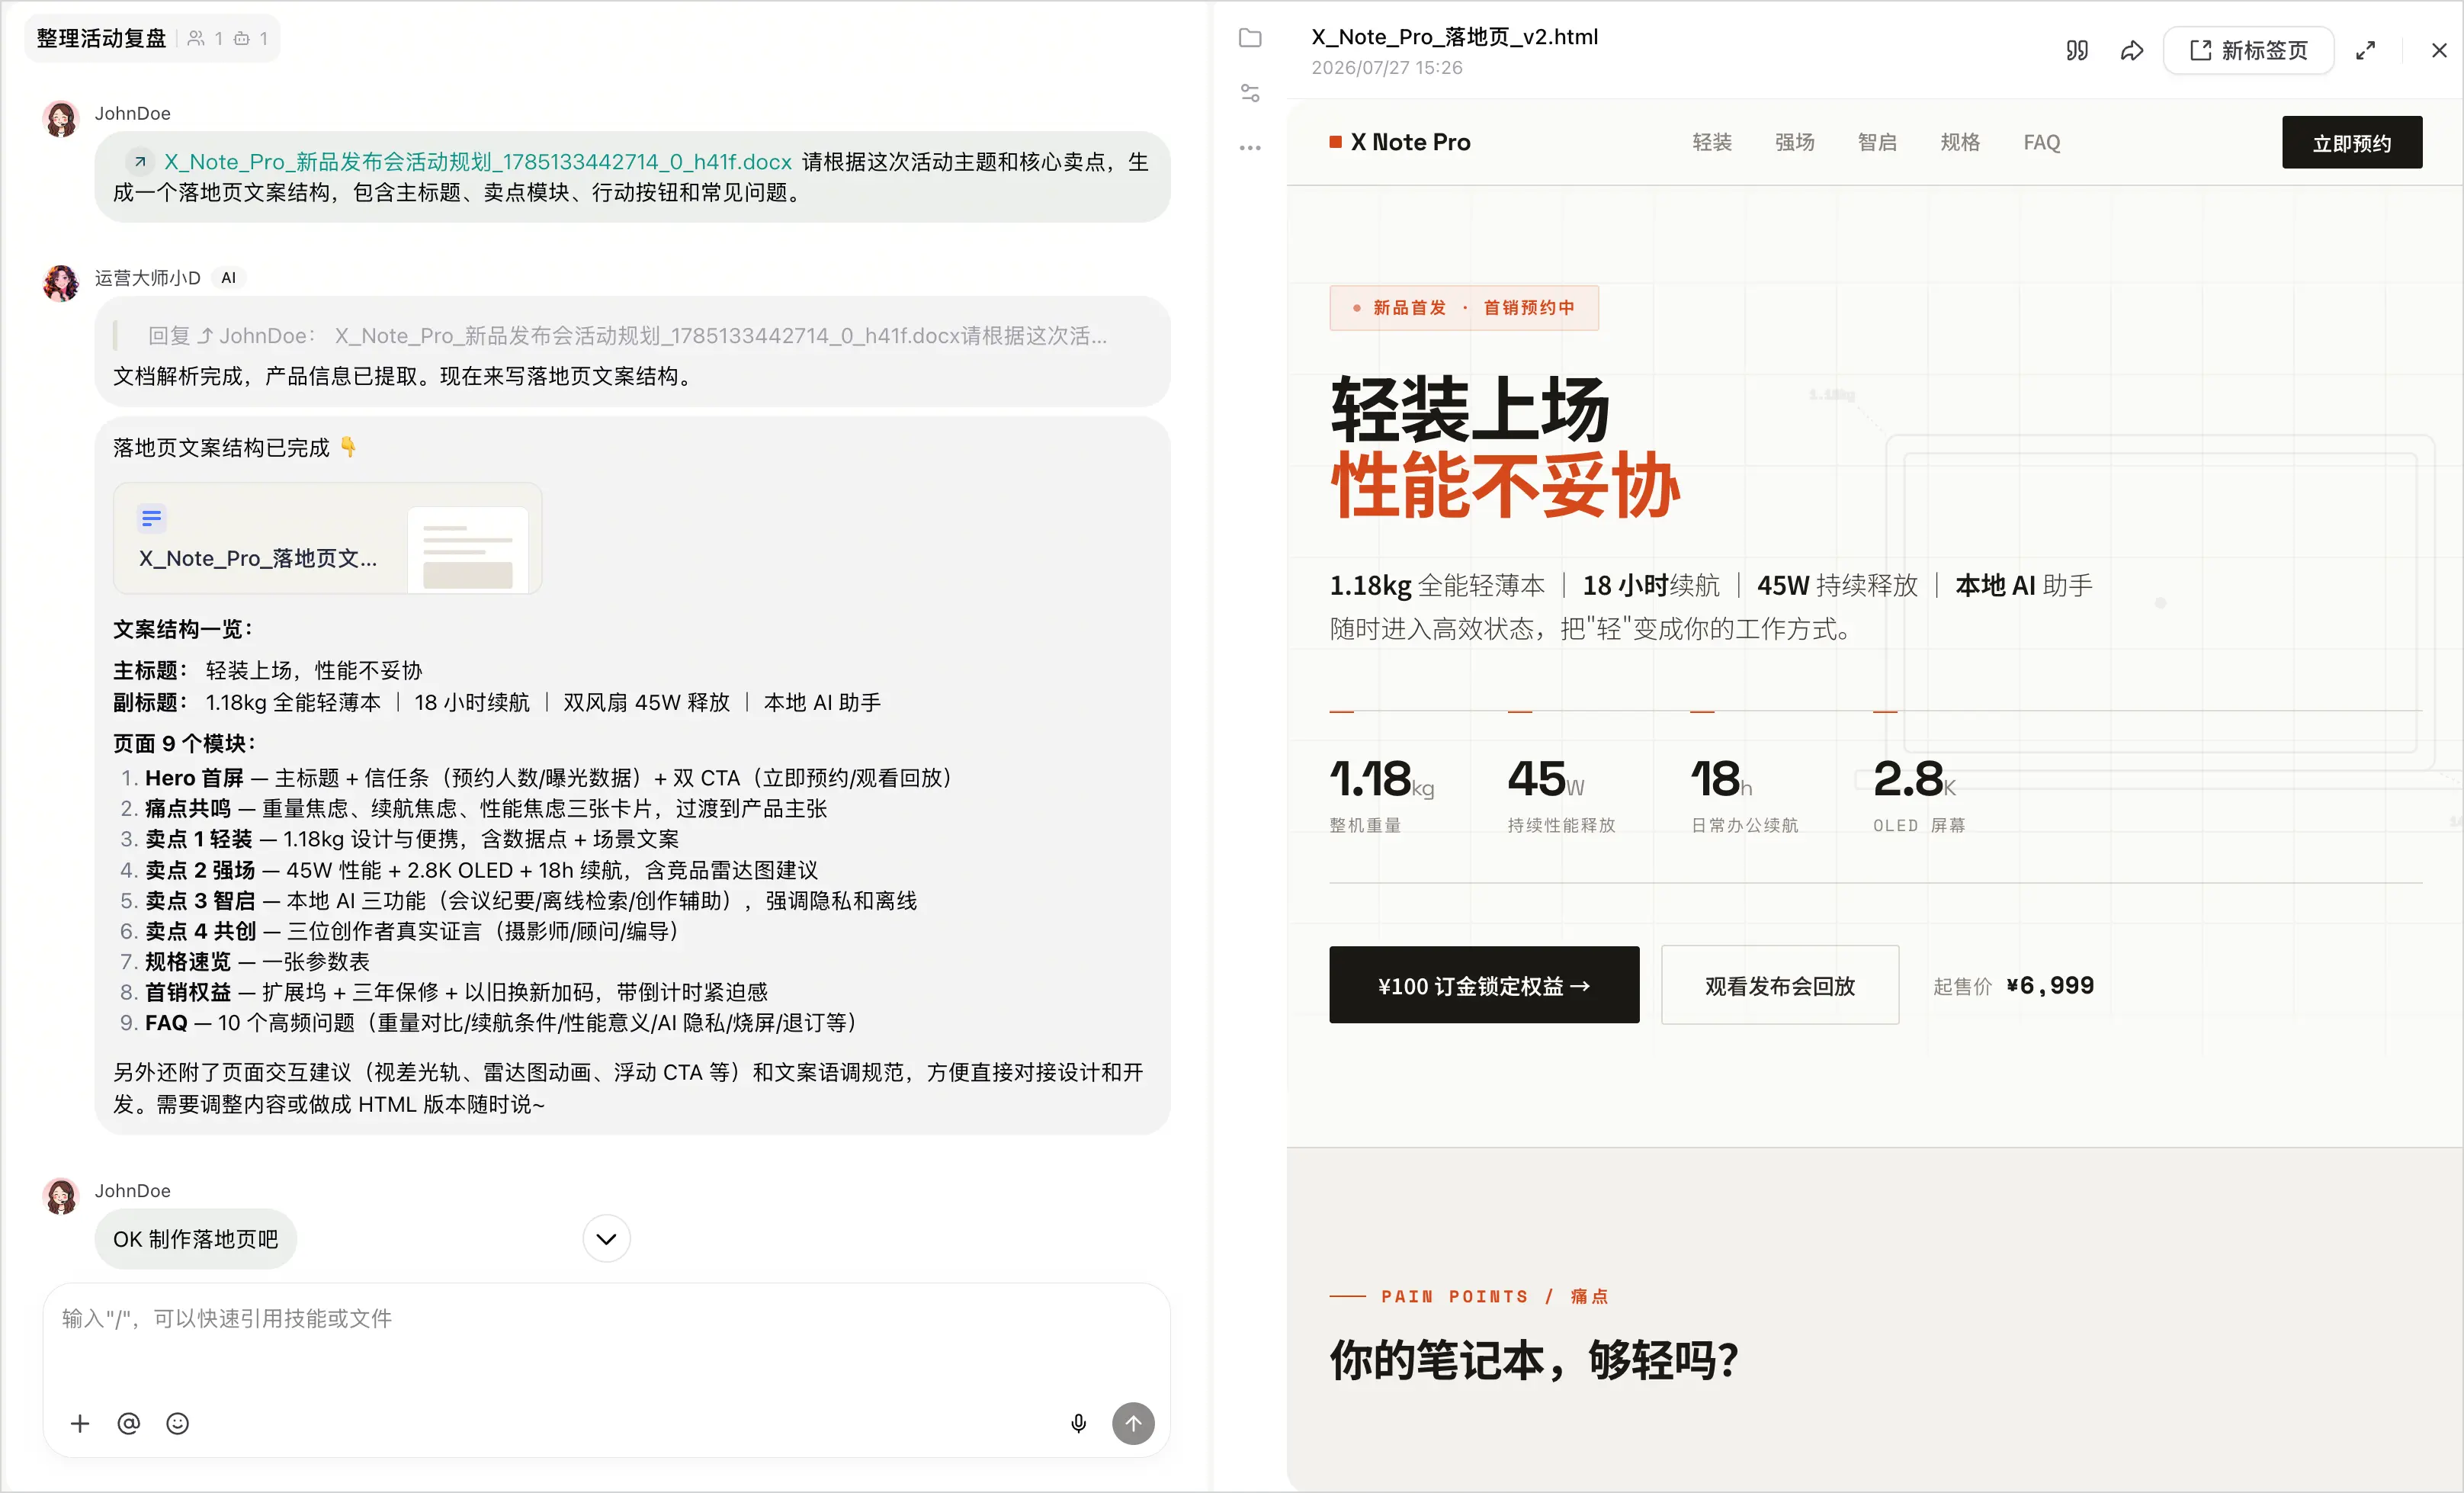
Task: Click JohnDoe avatar on first message
Action: point(61,119)
